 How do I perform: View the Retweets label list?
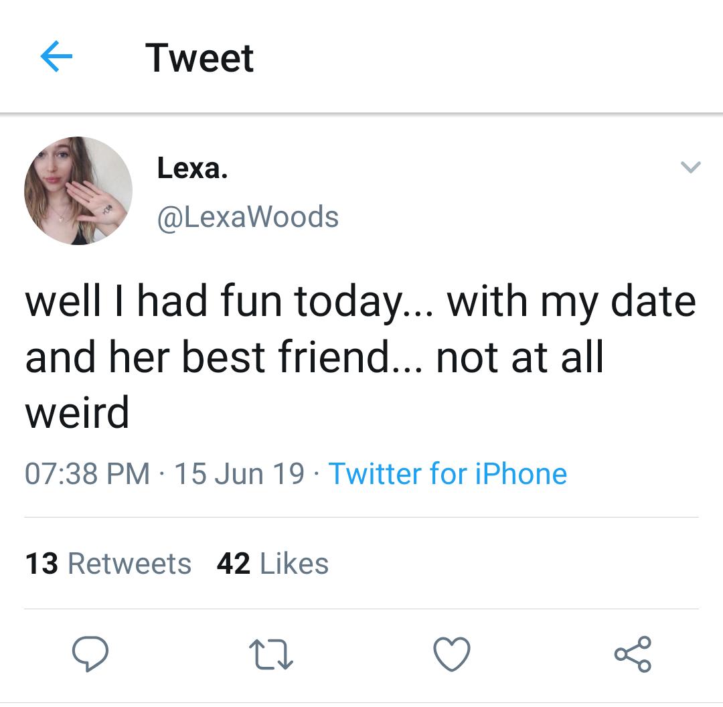(x=130, y=564)
